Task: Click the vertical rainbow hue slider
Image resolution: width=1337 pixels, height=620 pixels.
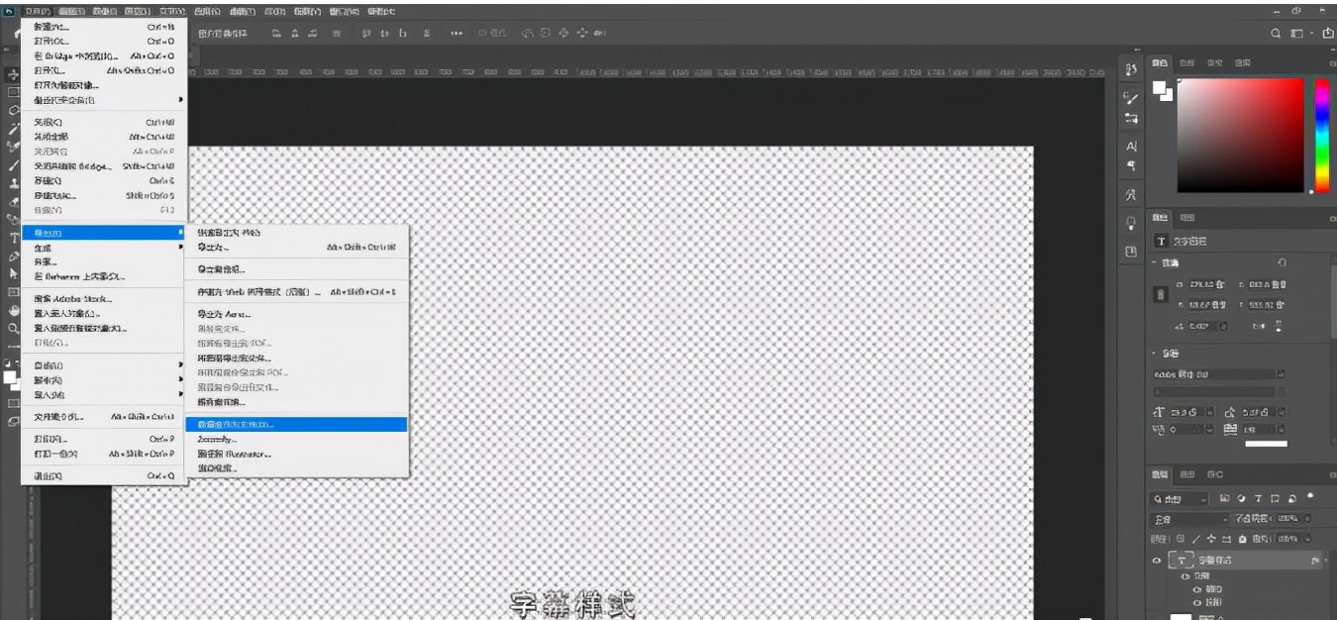Action: tap(1321, 134)
